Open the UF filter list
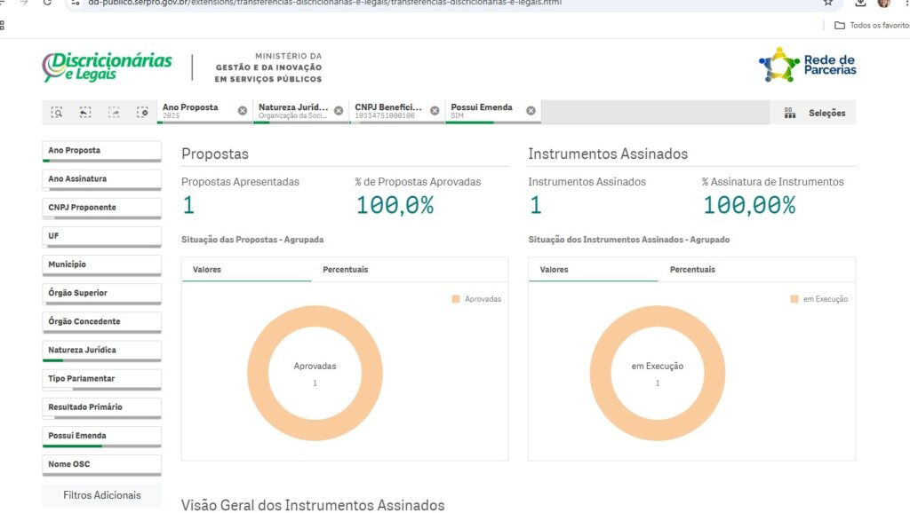 [101, 236]
